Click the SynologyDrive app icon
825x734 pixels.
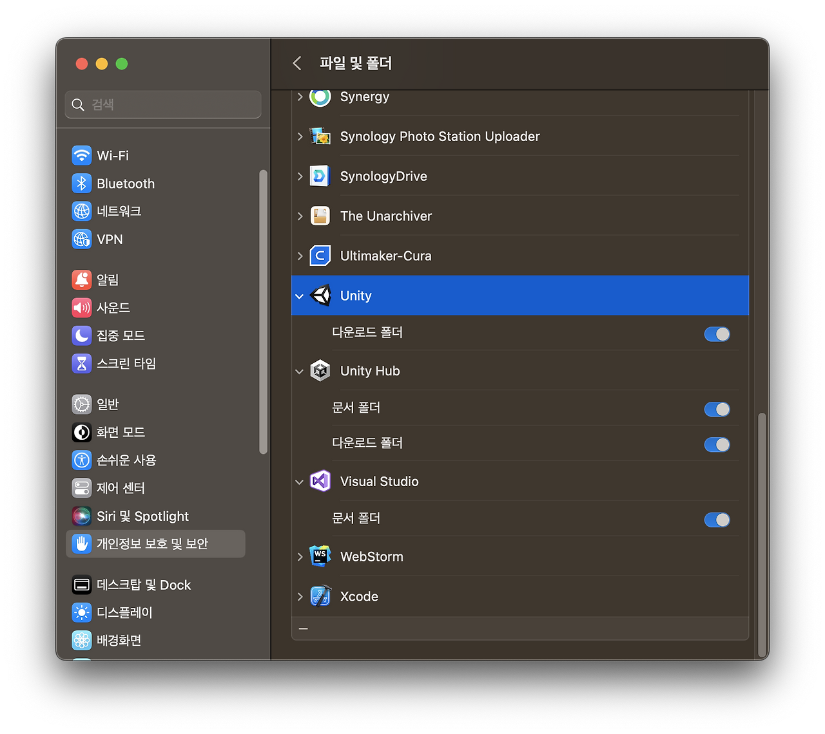tap(320, 176)
